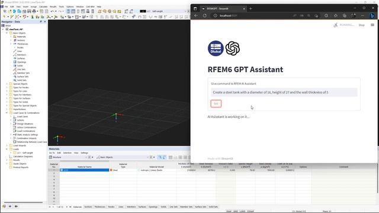Click the undo arrow in RFEM toolbar

pyautogui.click(x=52, y=11)
